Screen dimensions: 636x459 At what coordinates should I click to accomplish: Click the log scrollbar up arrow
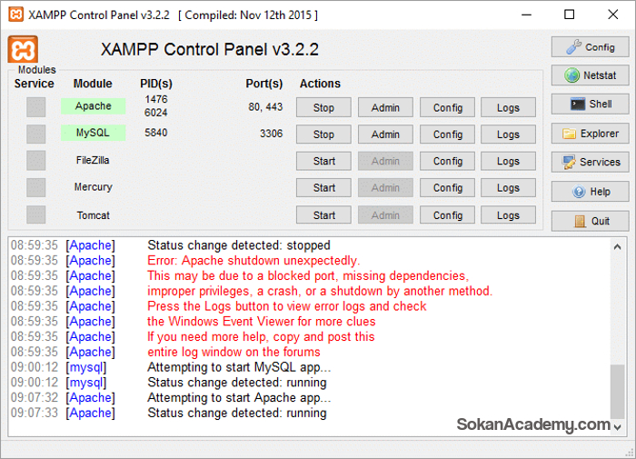(x=617, y=246)
